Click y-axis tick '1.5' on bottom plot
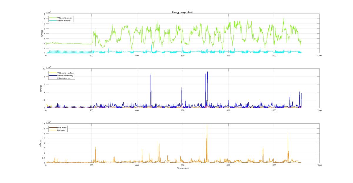This screenshot has height=183, width=353. coord(44,148)
